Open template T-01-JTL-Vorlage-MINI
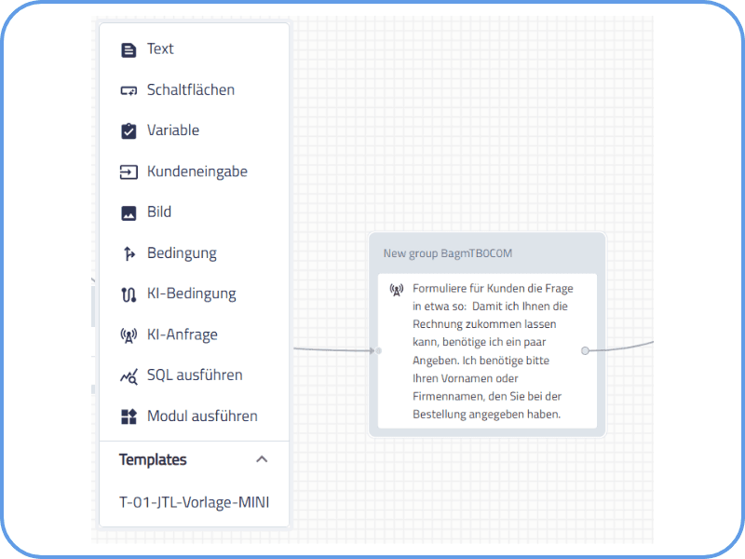Image resolution: width=745 pixels, height=559 pixels. [195, 502]
